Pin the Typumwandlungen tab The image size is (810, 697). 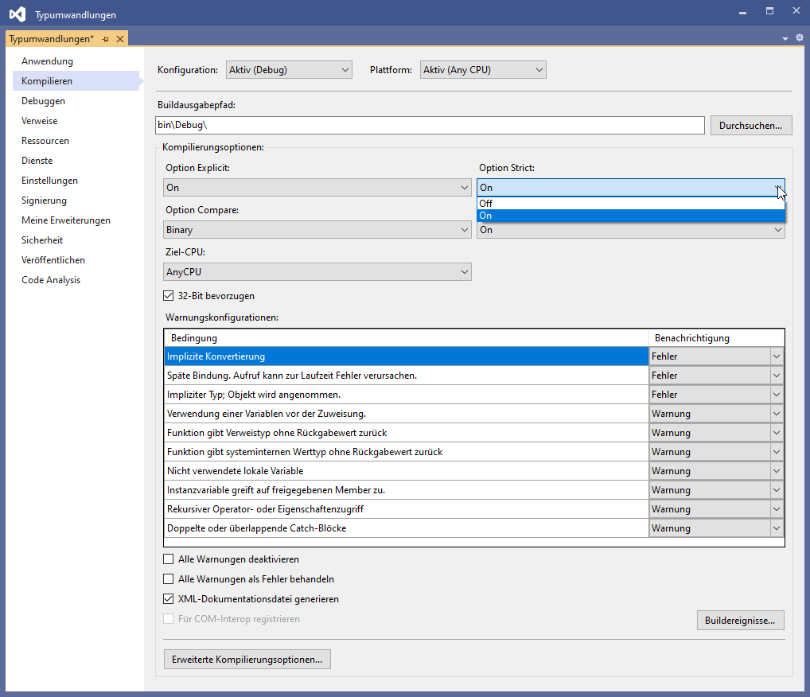[105, 39]
